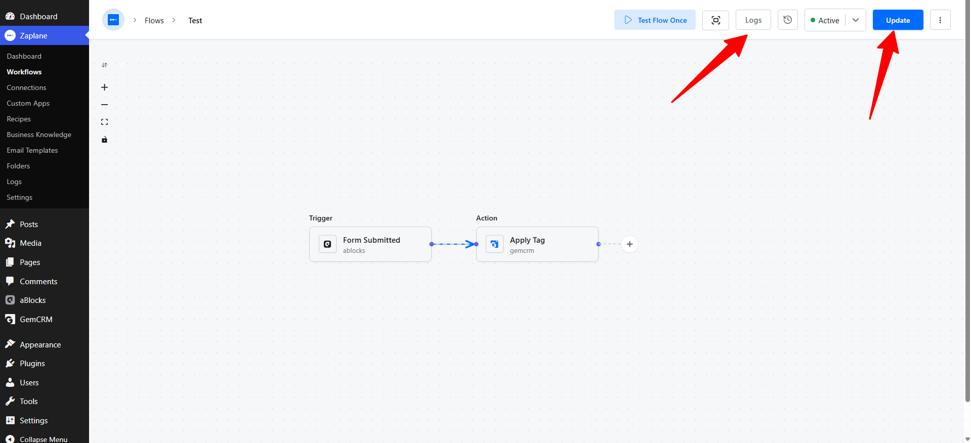Toggle the canvas lock icon
Image resolution: width=971 pixels, height=443 pixels.
104,140
